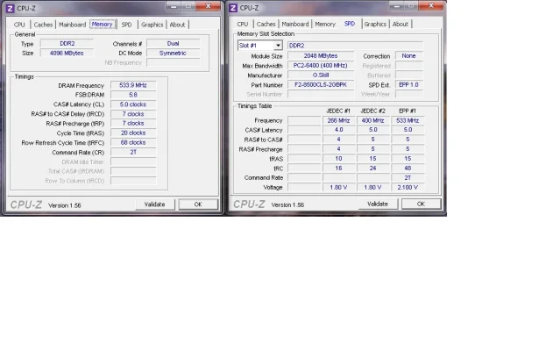Show the About tab in the right window

401,24
